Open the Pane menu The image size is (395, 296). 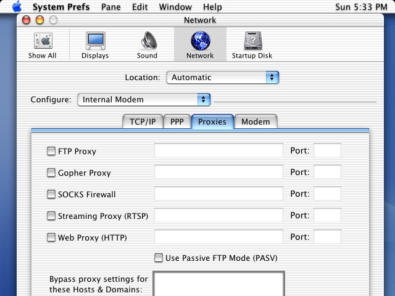click(x=111, y=7)
